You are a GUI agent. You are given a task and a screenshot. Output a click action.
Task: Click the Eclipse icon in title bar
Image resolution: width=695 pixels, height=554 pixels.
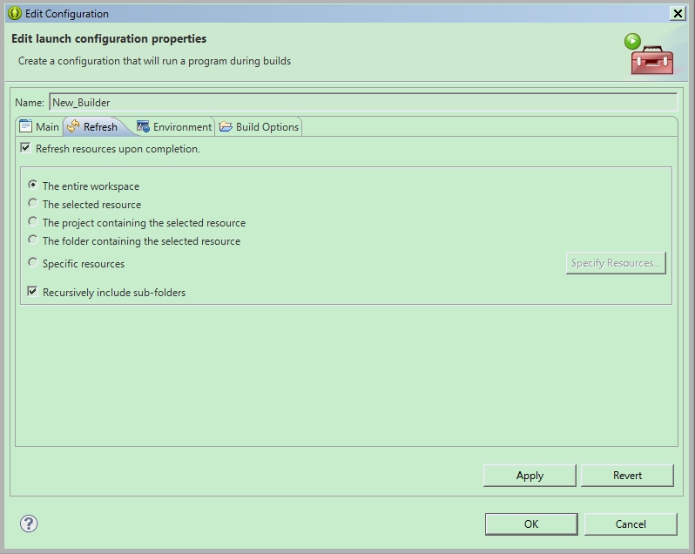click(14, 13)
